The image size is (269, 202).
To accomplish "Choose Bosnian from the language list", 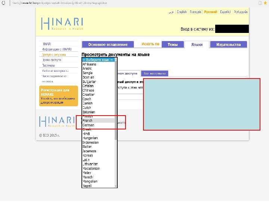I will point(98,77).
